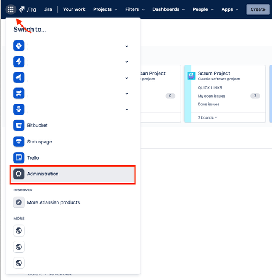272x280 pixels.
Task: Expand the 2 boards dropdown
Action: tap(207, 117)
